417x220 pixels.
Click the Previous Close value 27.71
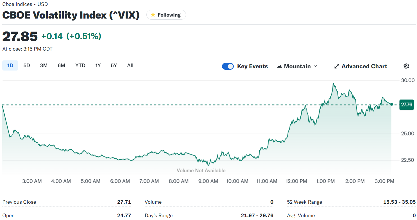[x=124, y=202]
